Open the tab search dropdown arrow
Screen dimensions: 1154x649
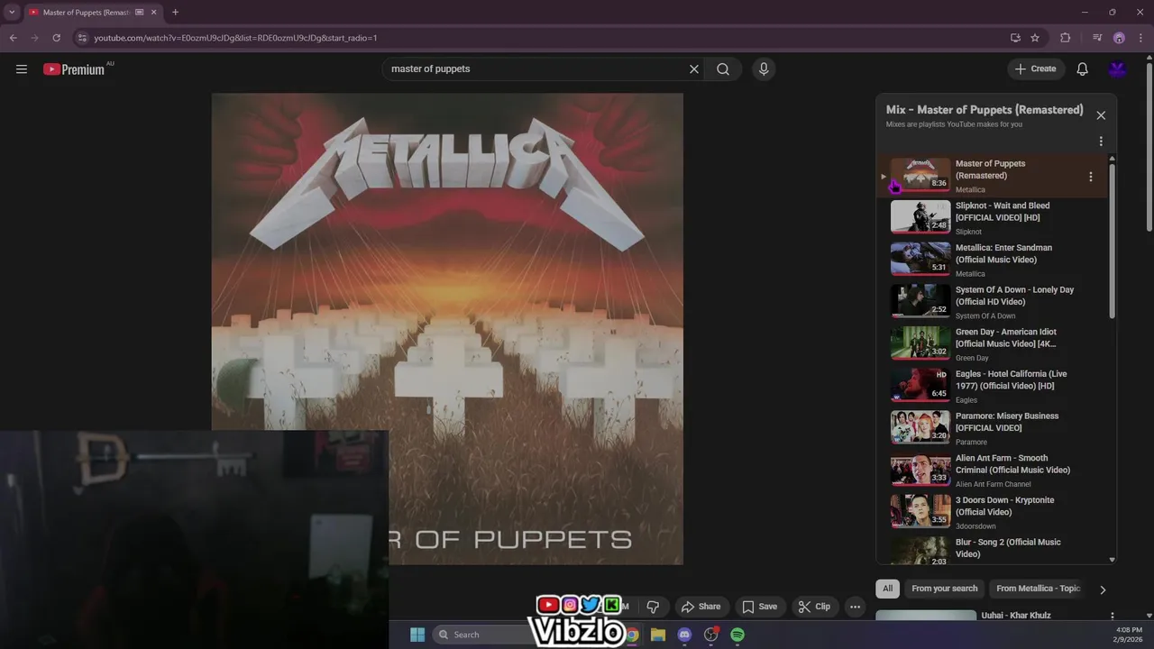(12, 13)
